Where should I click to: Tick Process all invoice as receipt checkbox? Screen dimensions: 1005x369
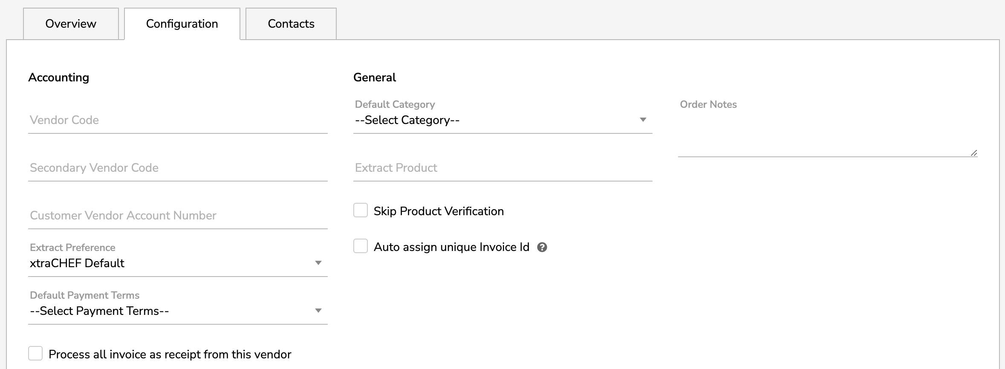[x=35, y=354]
